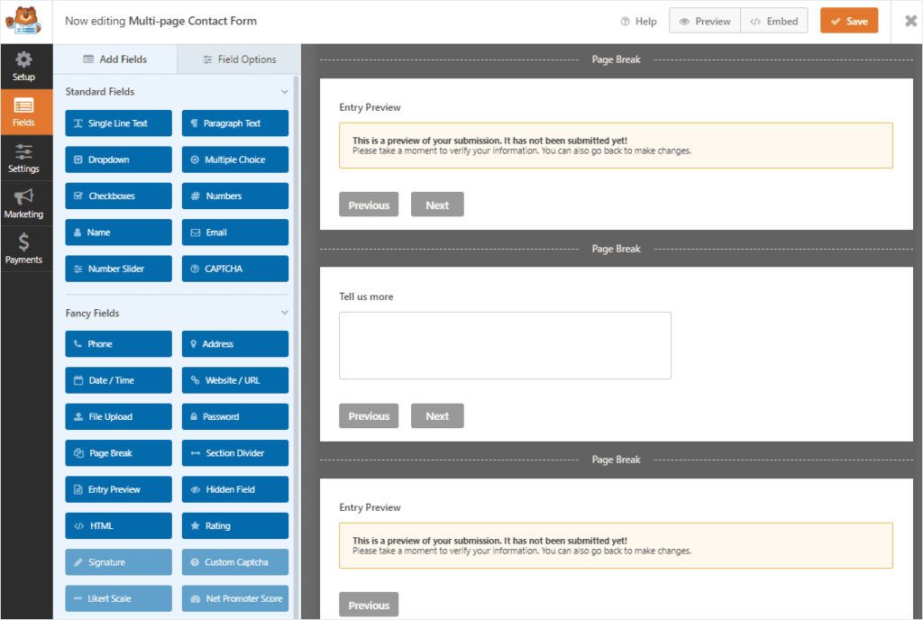The image size is (923, 620).
Task: Open Settings from the left sidebar
Action: point(25,158)
